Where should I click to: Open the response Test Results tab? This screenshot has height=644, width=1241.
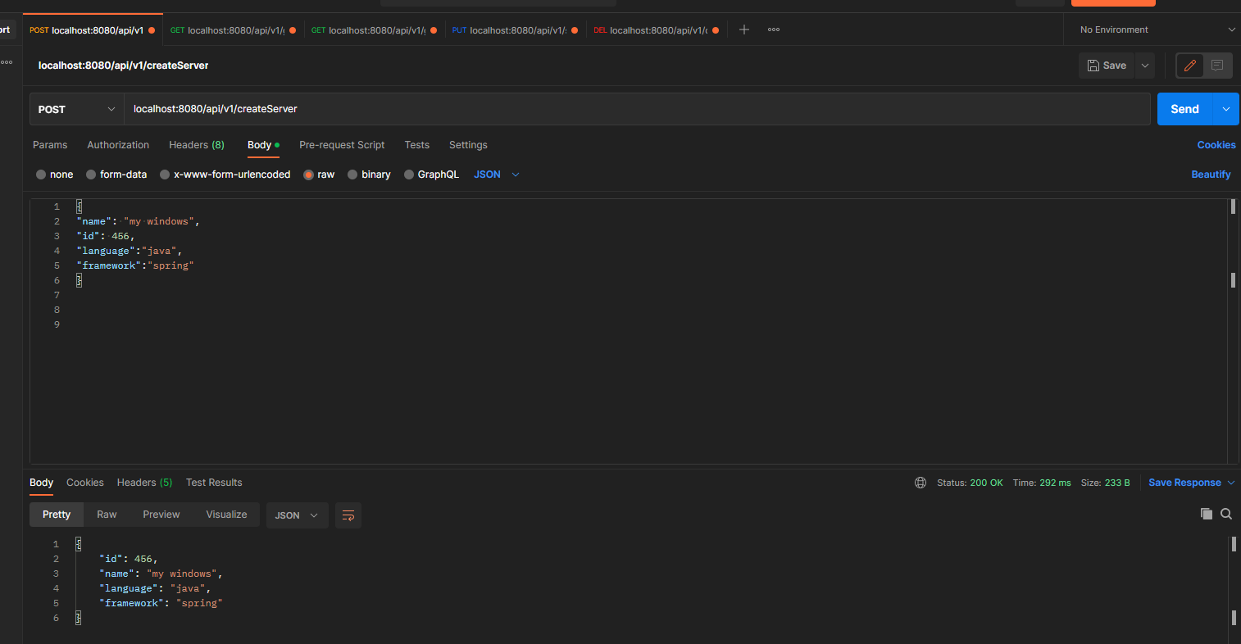(x=214, y=483)
